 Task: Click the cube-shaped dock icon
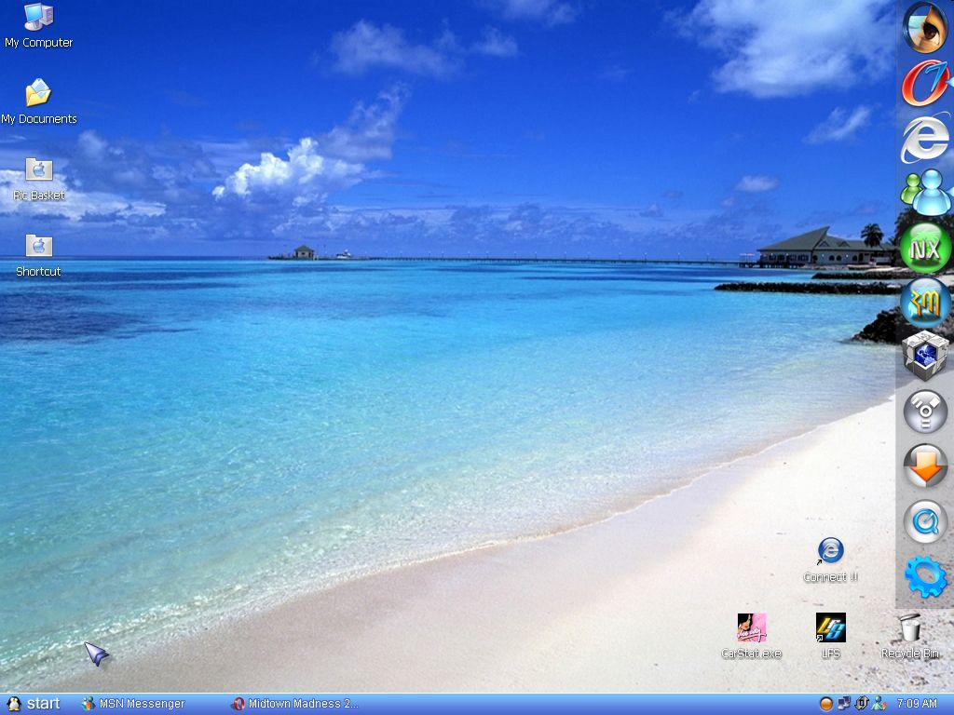[924, 357]
